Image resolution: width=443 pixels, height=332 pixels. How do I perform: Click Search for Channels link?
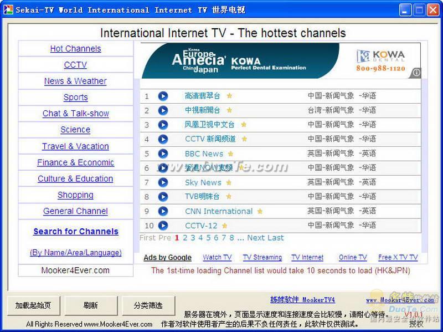click(76, 231)
